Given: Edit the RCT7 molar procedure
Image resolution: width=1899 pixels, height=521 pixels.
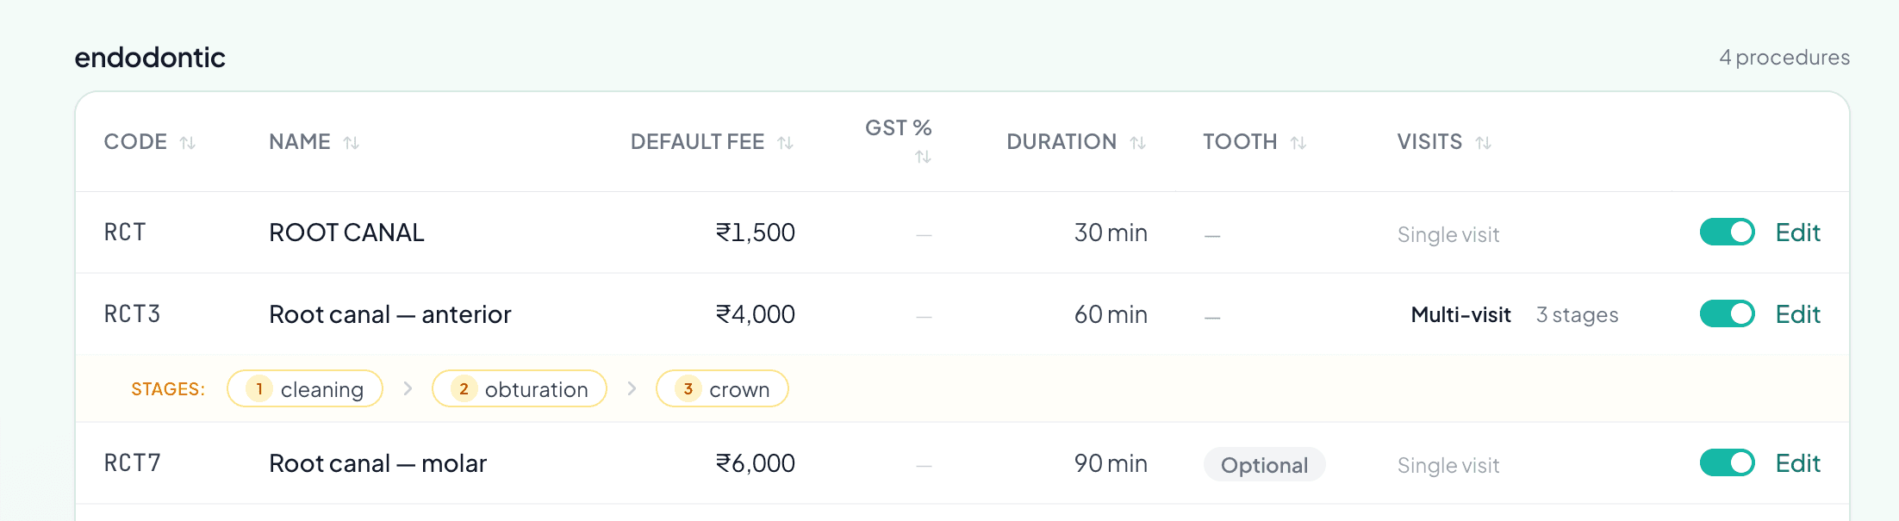Looking at the screenshot, I should point(1797,463).
